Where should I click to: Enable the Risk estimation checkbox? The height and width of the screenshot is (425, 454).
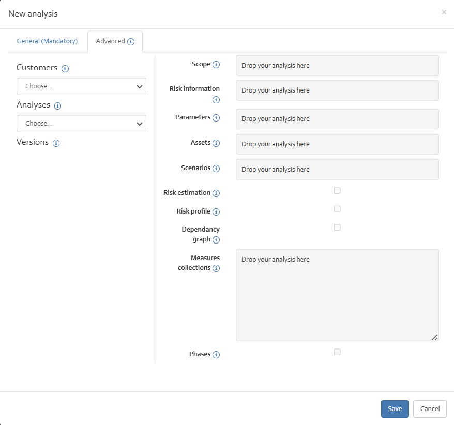[337, 190]
